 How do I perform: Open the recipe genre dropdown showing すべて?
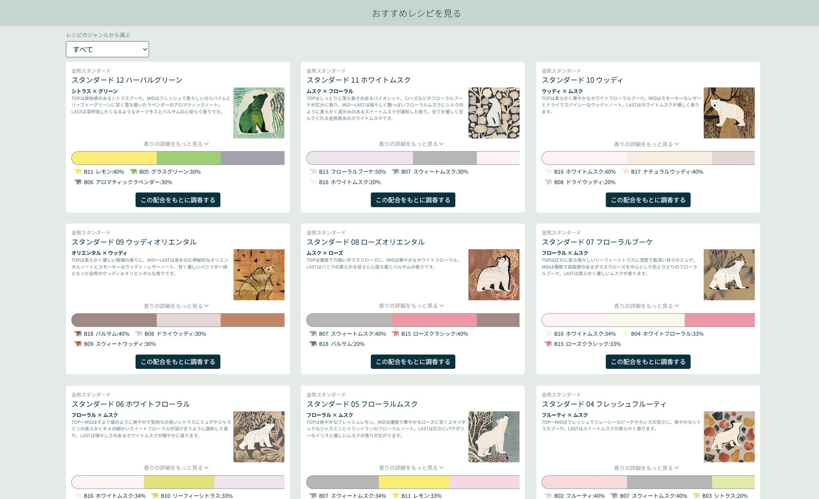pos(108,49)
